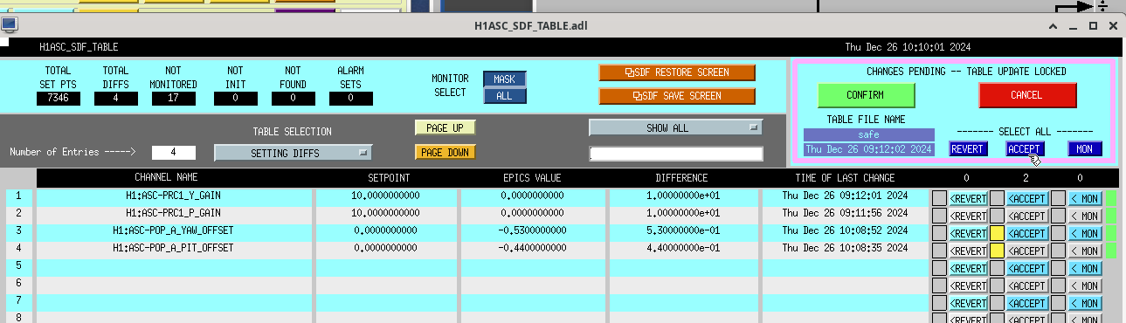Click REVERT for H1:ASC-POP_A_PIT_OFFSET
The image size is (1126, 323).
click(x=968, y=251)
